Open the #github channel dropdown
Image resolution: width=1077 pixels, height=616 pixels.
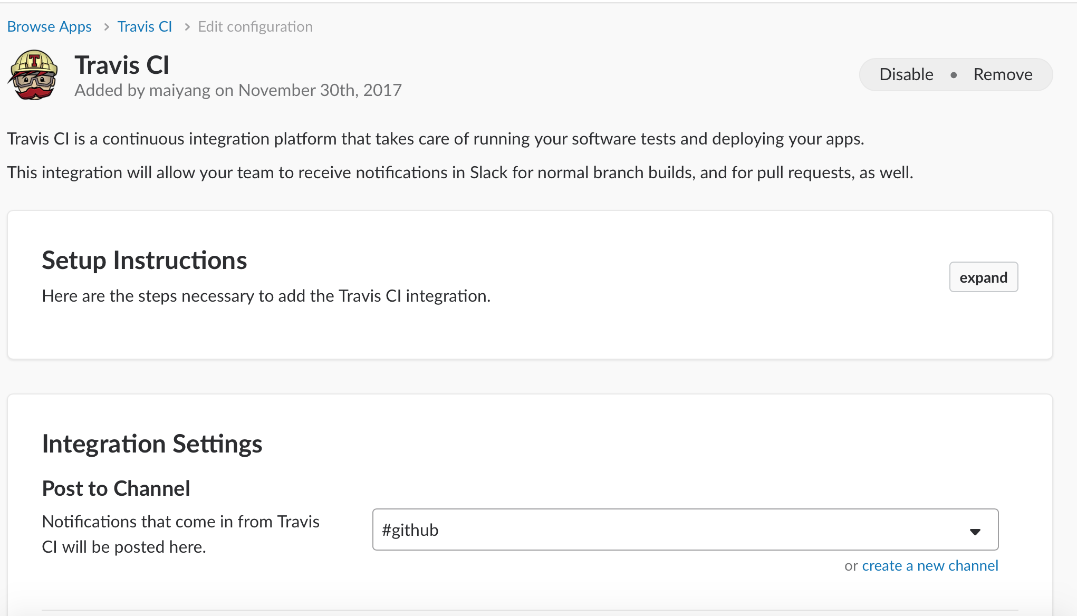pos(685,530)
